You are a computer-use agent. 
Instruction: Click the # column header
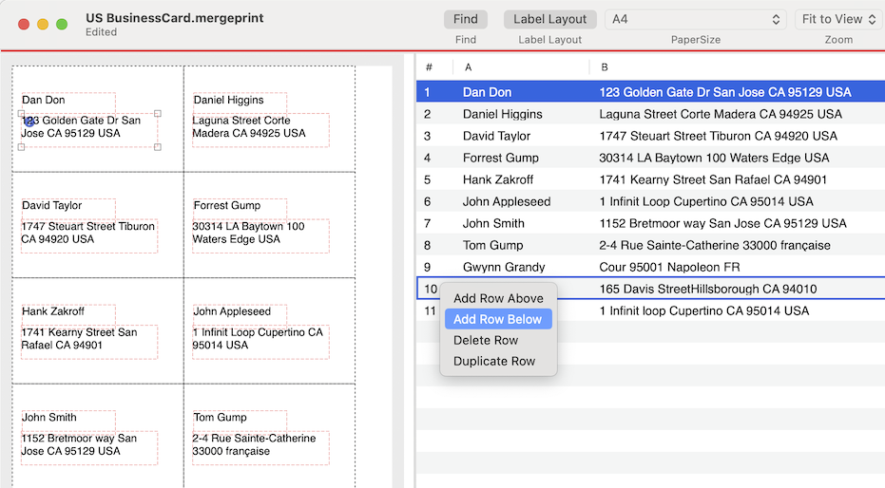429,67
